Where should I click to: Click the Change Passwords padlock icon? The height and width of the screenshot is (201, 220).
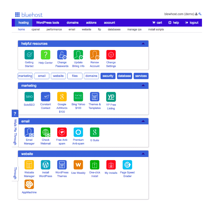pos(62,55)
